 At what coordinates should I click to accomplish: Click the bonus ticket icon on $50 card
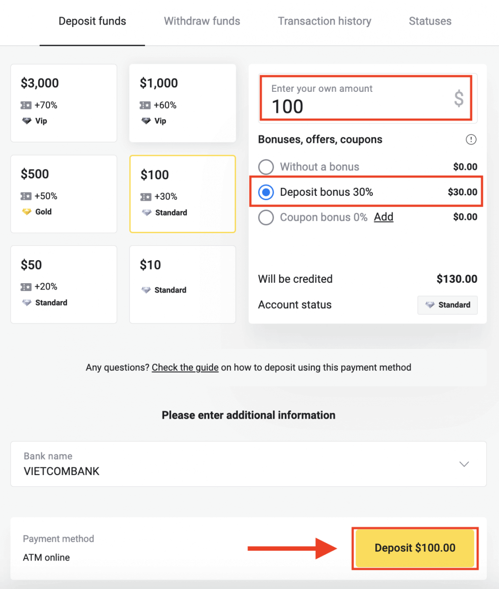pos(26,287)
